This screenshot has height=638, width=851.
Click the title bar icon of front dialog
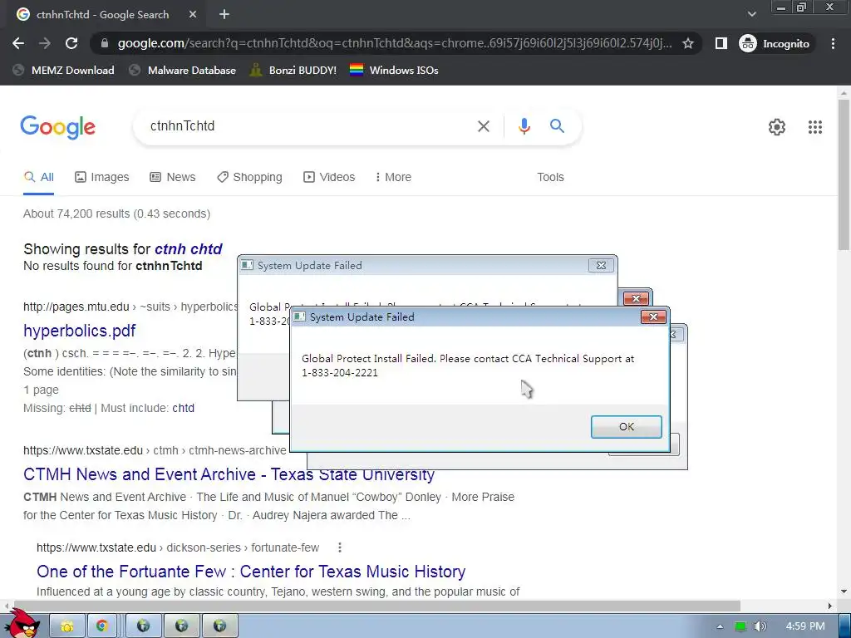pyautogui.click(x=299, y=317)
